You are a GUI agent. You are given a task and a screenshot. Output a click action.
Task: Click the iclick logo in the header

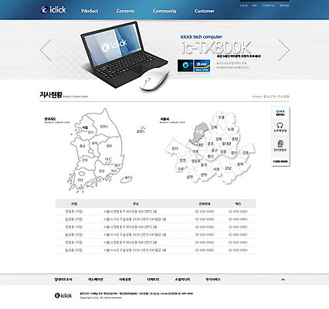pos(53,10)
